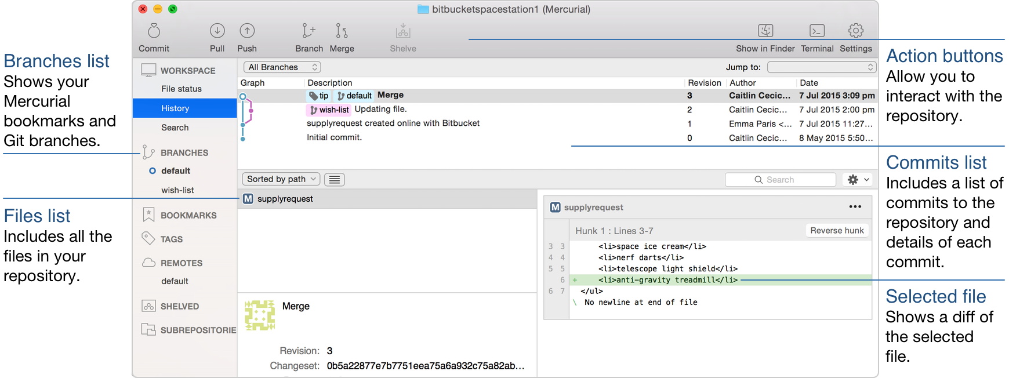Click the Date column header

[809, 83]
